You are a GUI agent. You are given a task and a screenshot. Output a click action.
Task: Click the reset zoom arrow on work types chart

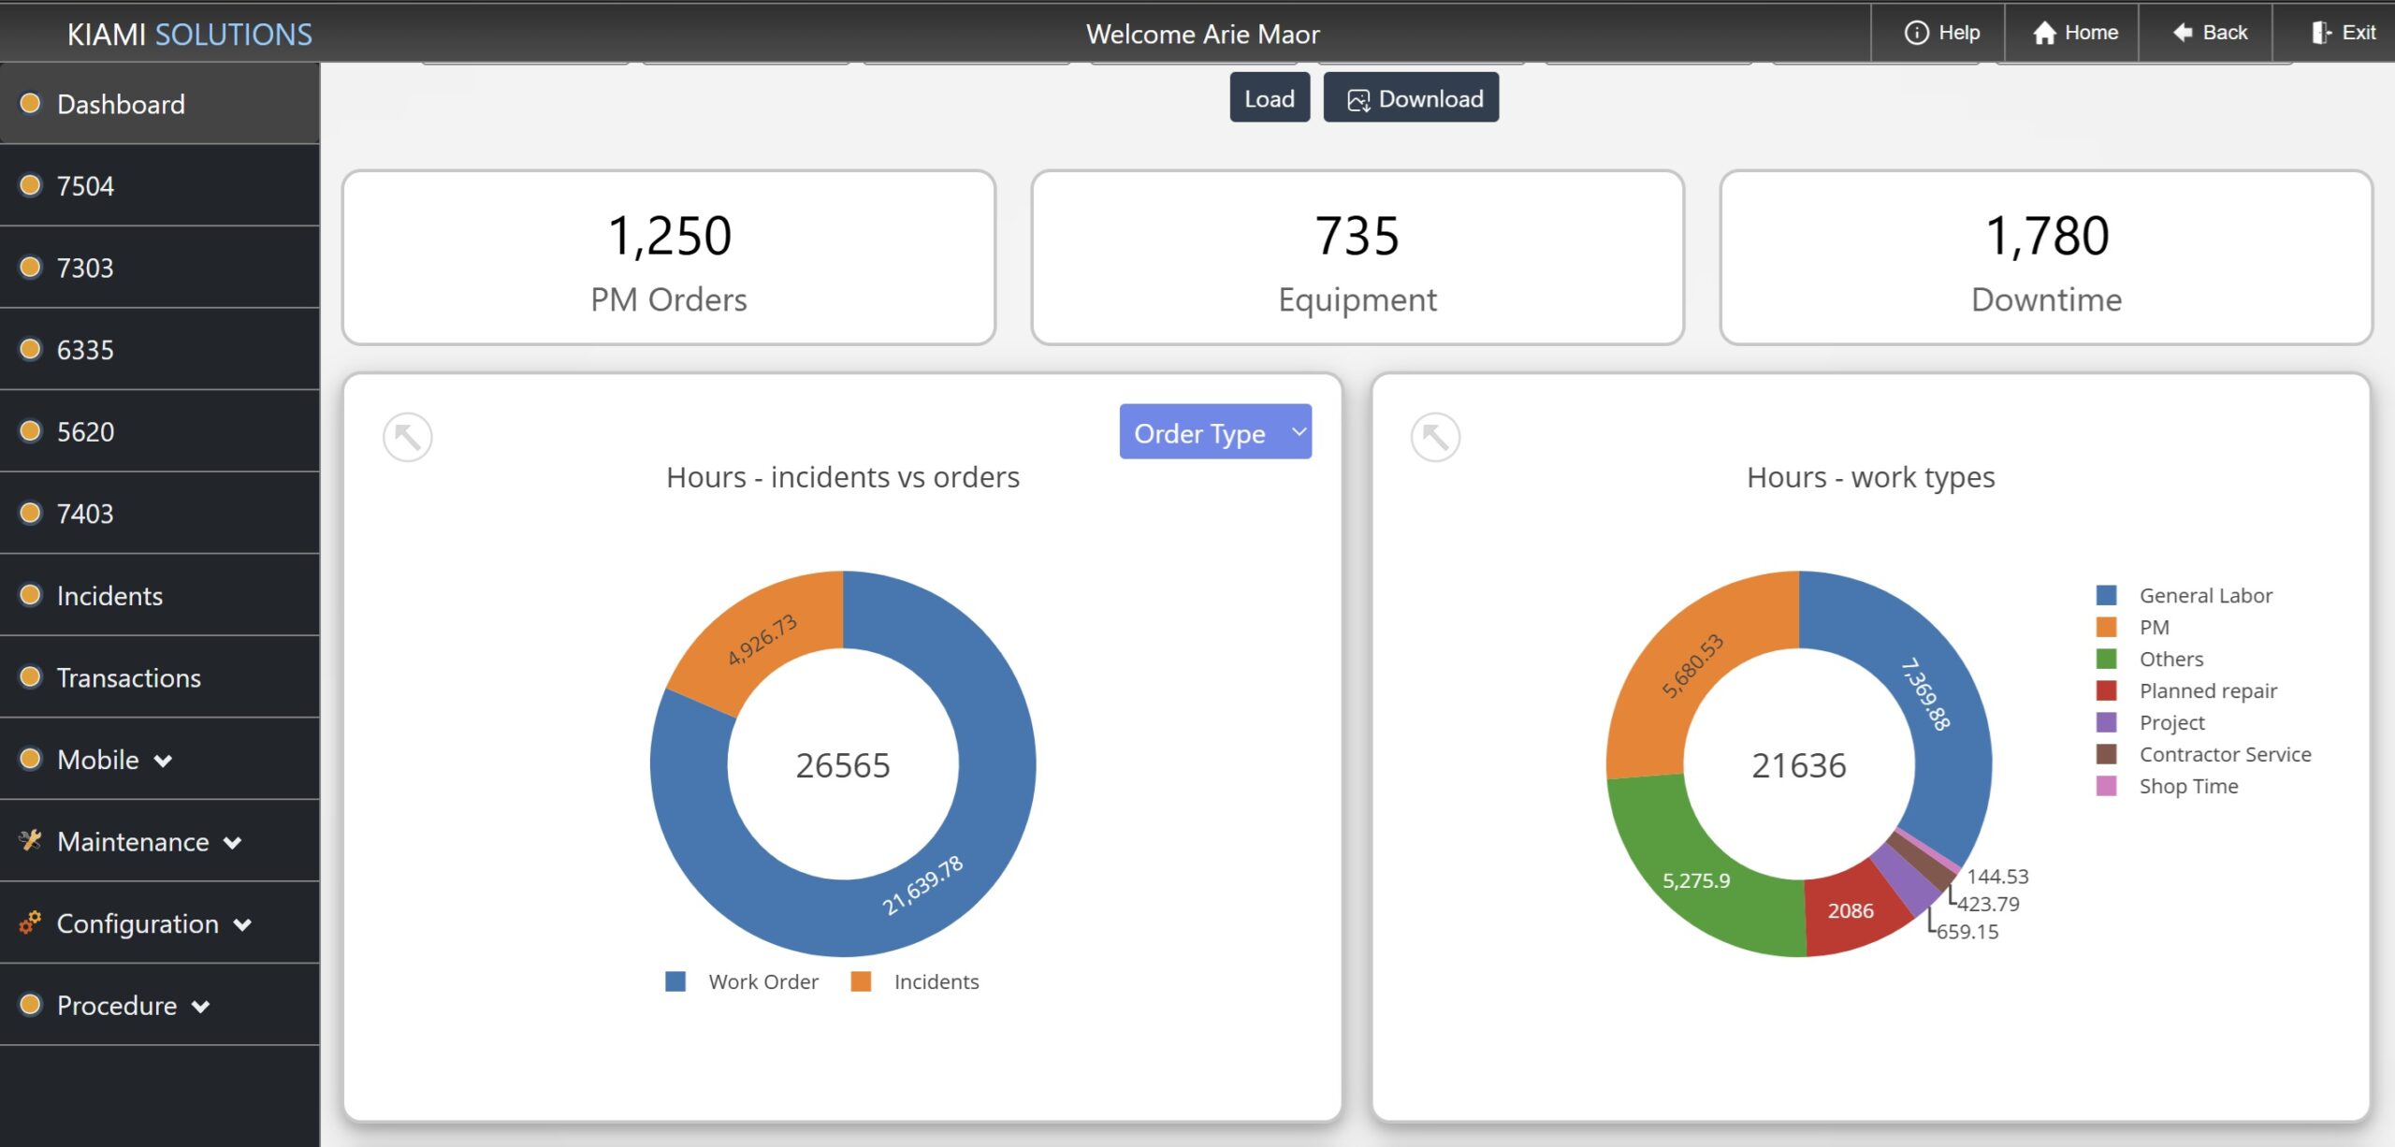coord(1434,436)
